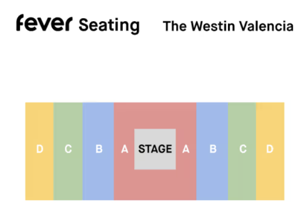Click the white letter D on left yellow strip
307x213 pixels.
click(x=40, y=149)
